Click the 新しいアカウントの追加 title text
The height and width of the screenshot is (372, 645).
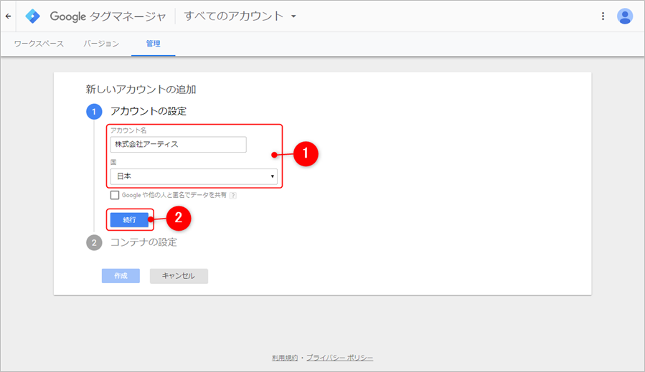click(141, 90)
